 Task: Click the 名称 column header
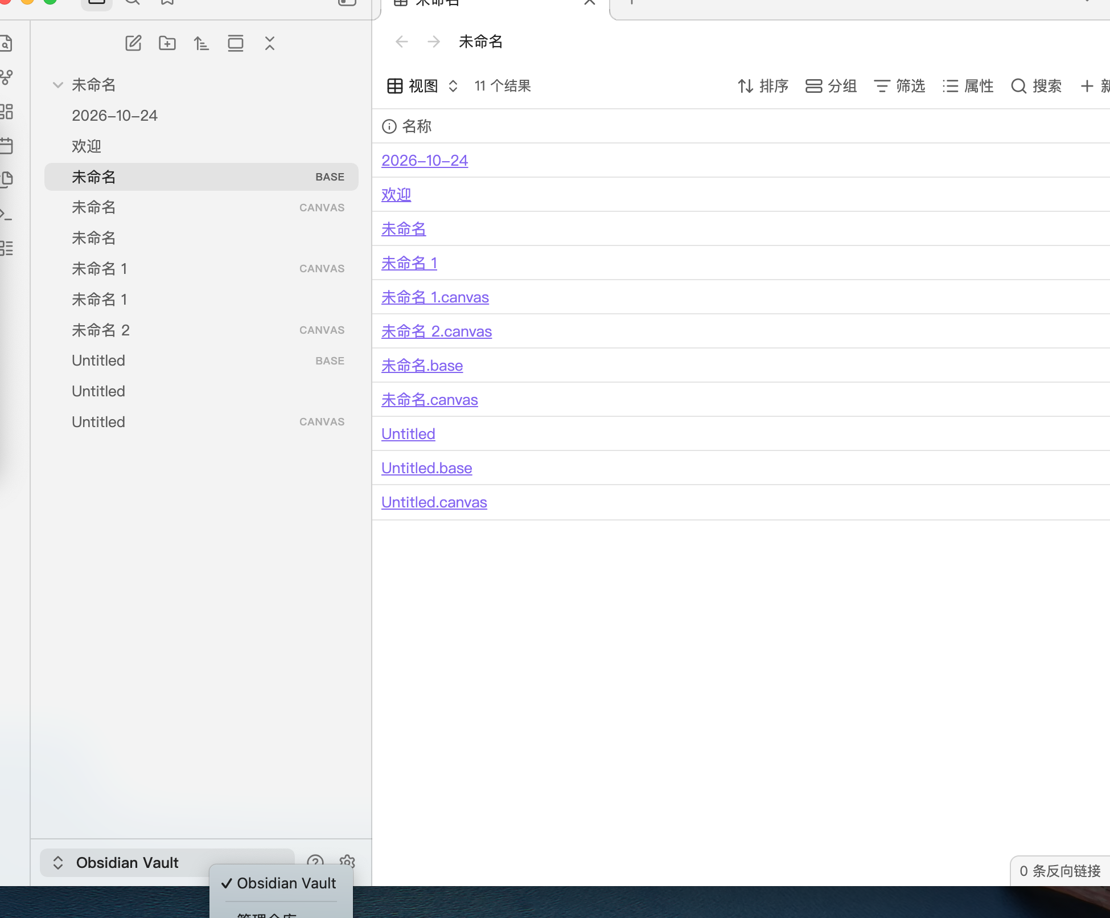pyautogui.click(x=407, y=126)
